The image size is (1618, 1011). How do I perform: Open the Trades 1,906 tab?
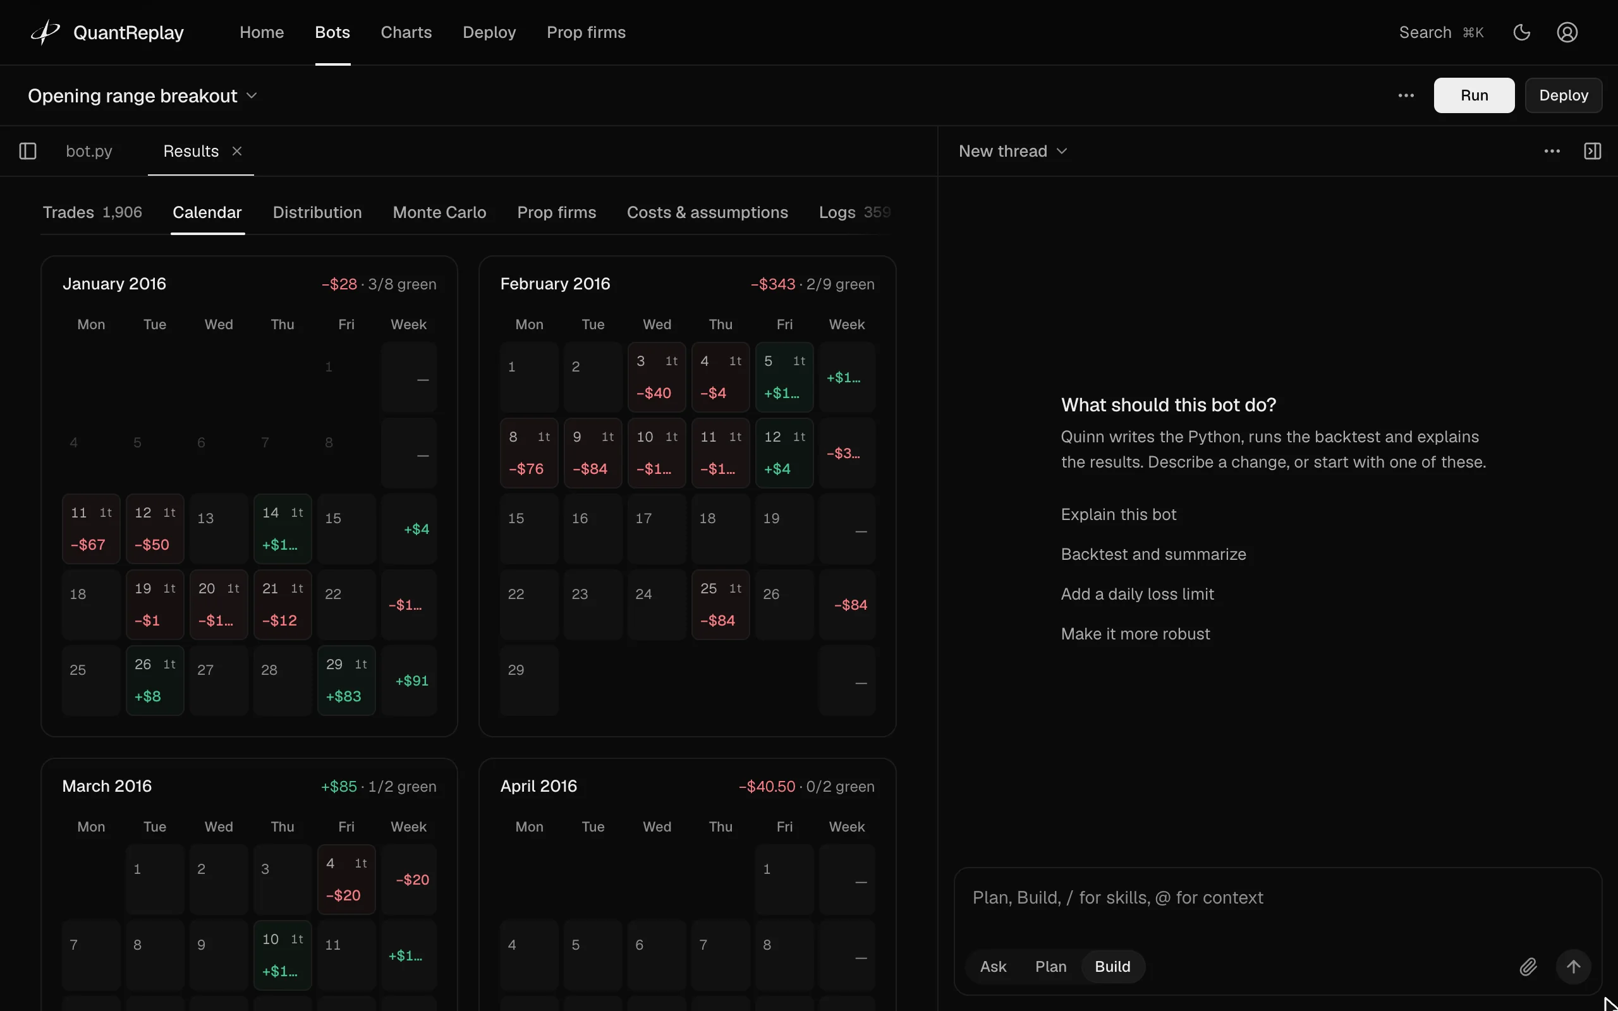pos(92,212)
